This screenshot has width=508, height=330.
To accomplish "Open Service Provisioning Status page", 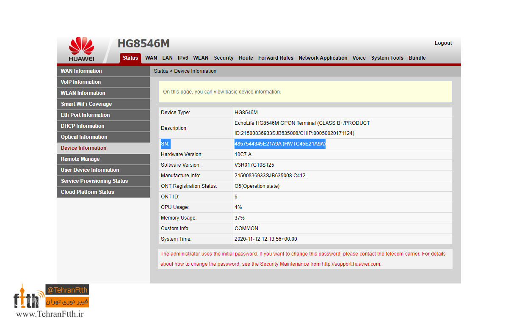I will tap(103, 181).
